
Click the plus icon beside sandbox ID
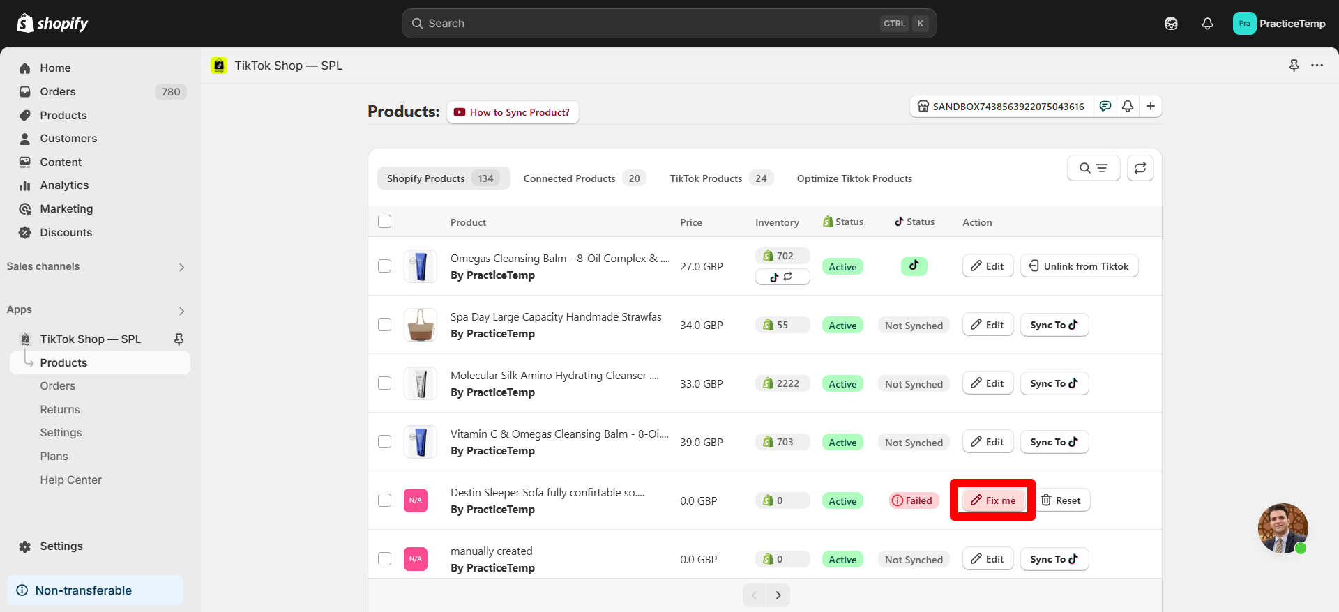click(x=1151, y=106)
